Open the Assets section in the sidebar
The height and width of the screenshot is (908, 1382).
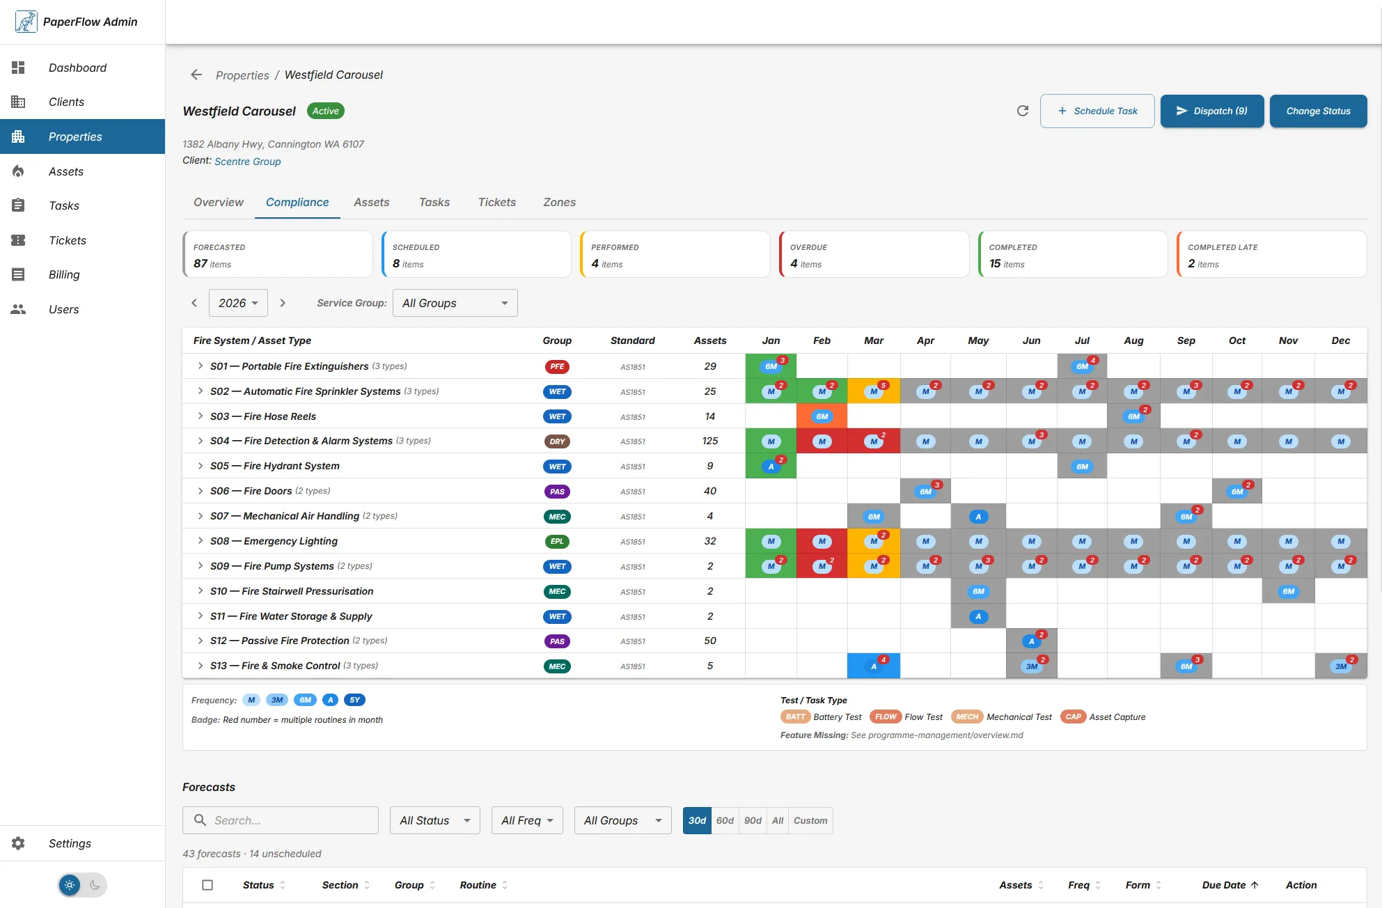[18, 171]
